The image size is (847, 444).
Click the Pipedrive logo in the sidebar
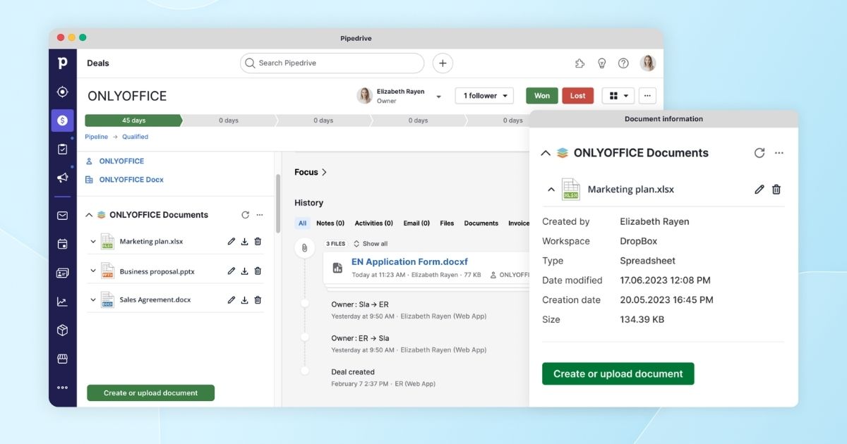(62, 63)
